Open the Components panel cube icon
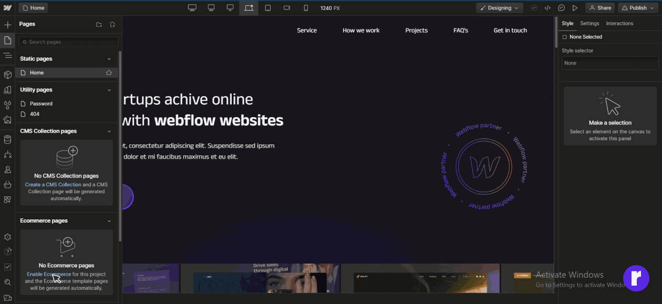 7,75
